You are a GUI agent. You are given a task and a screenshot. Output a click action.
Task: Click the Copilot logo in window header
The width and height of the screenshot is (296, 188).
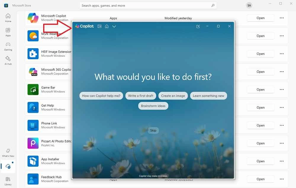point(84,26)
